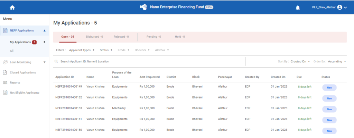Open the Status filter dropdown
The image size is (354, 138).
pyautogui.click(x=106, y=50)
